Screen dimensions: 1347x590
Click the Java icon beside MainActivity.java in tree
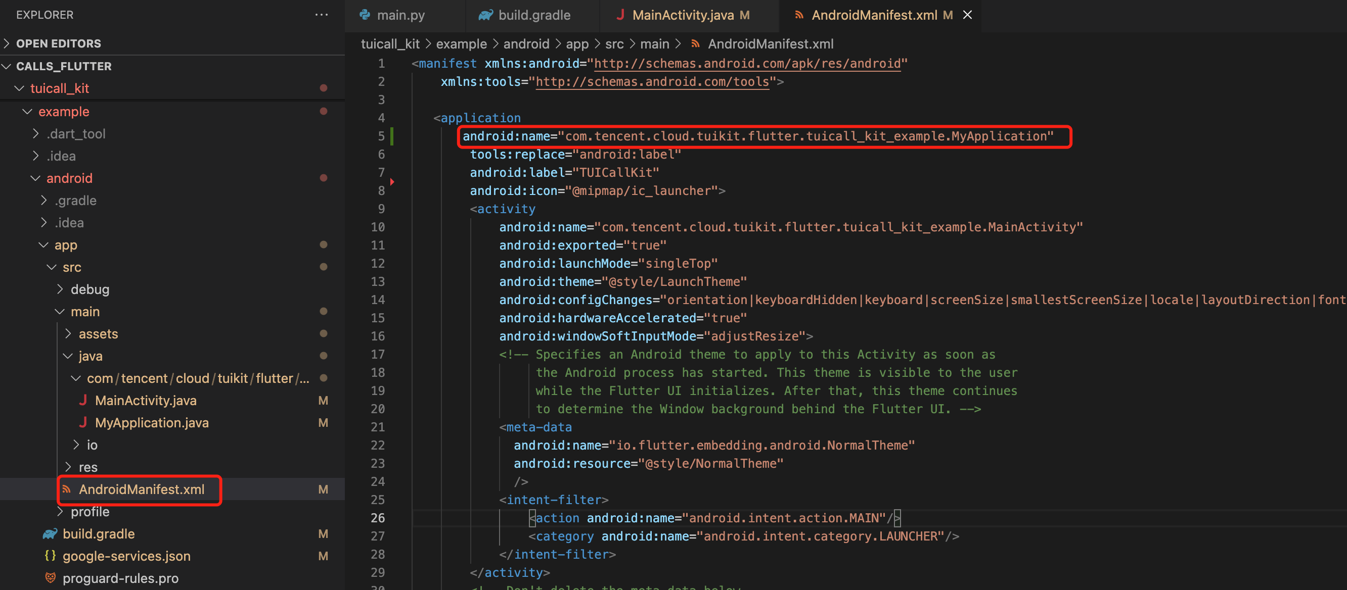point(82,400)
